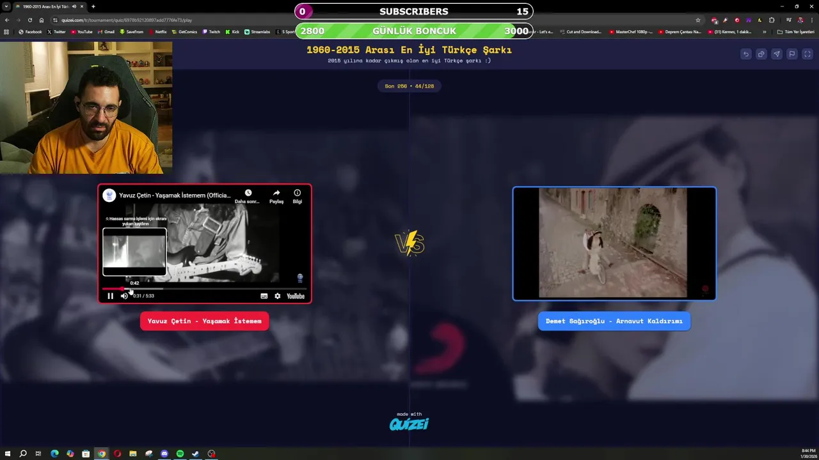Click the round progress badge Son 256 • 44/128
Viewport: 819px width, 460px height.
[409, 86]
